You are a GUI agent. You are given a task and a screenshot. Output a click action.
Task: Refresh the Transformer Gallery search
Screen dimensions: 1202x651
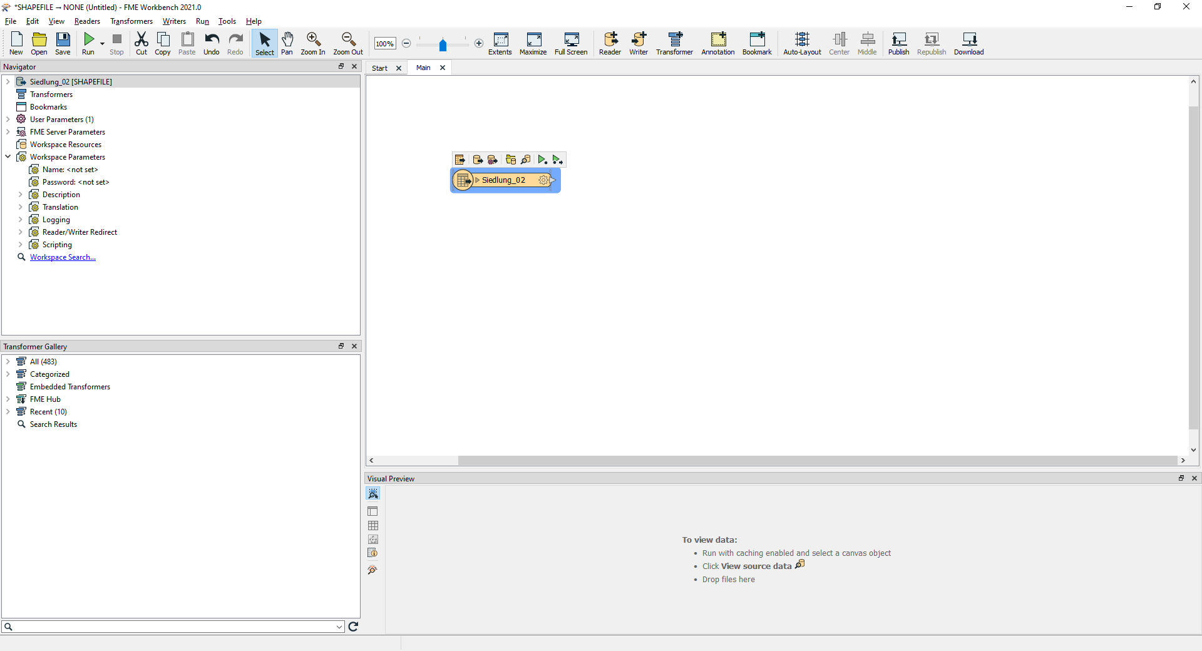click(x=353, y=627)
